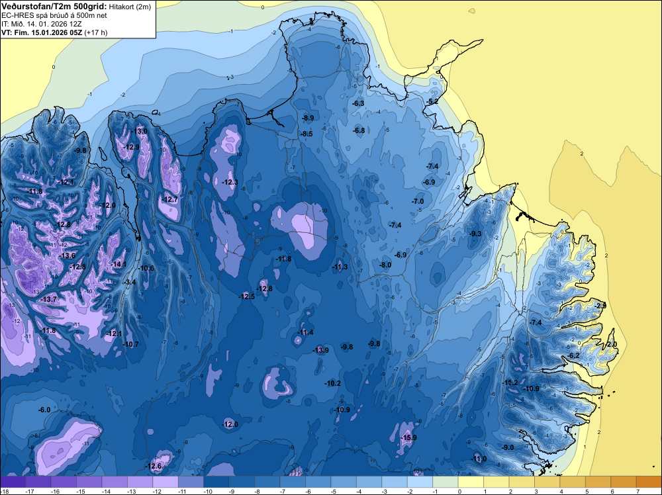Viewport: 662px width, 495px height.
Task: Click the -12.7 temperature label
Action: pos(169,200)
